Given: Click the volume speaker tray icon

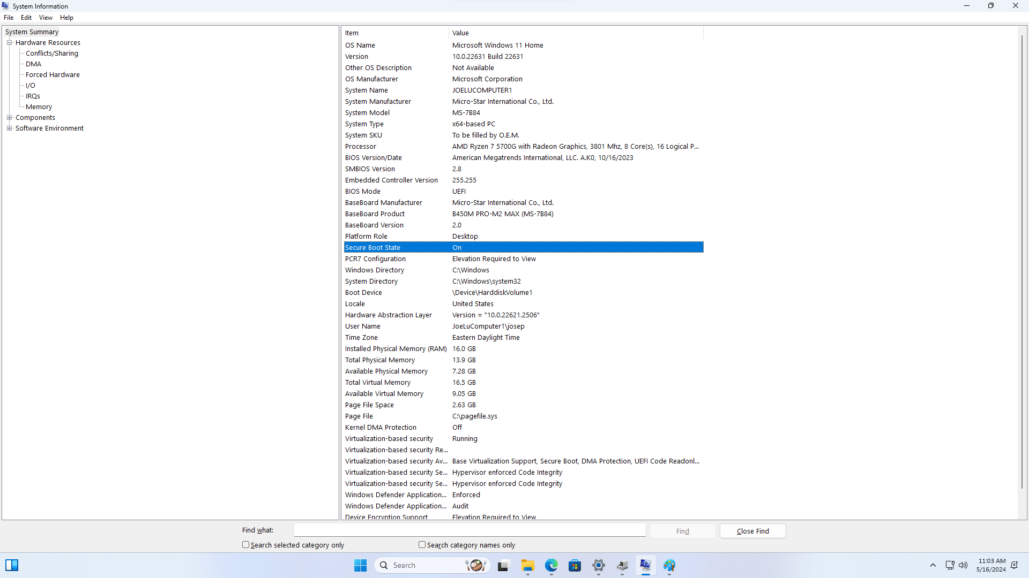Looking at the screenshot, I should pyautogui.click(x=963, y=565).
